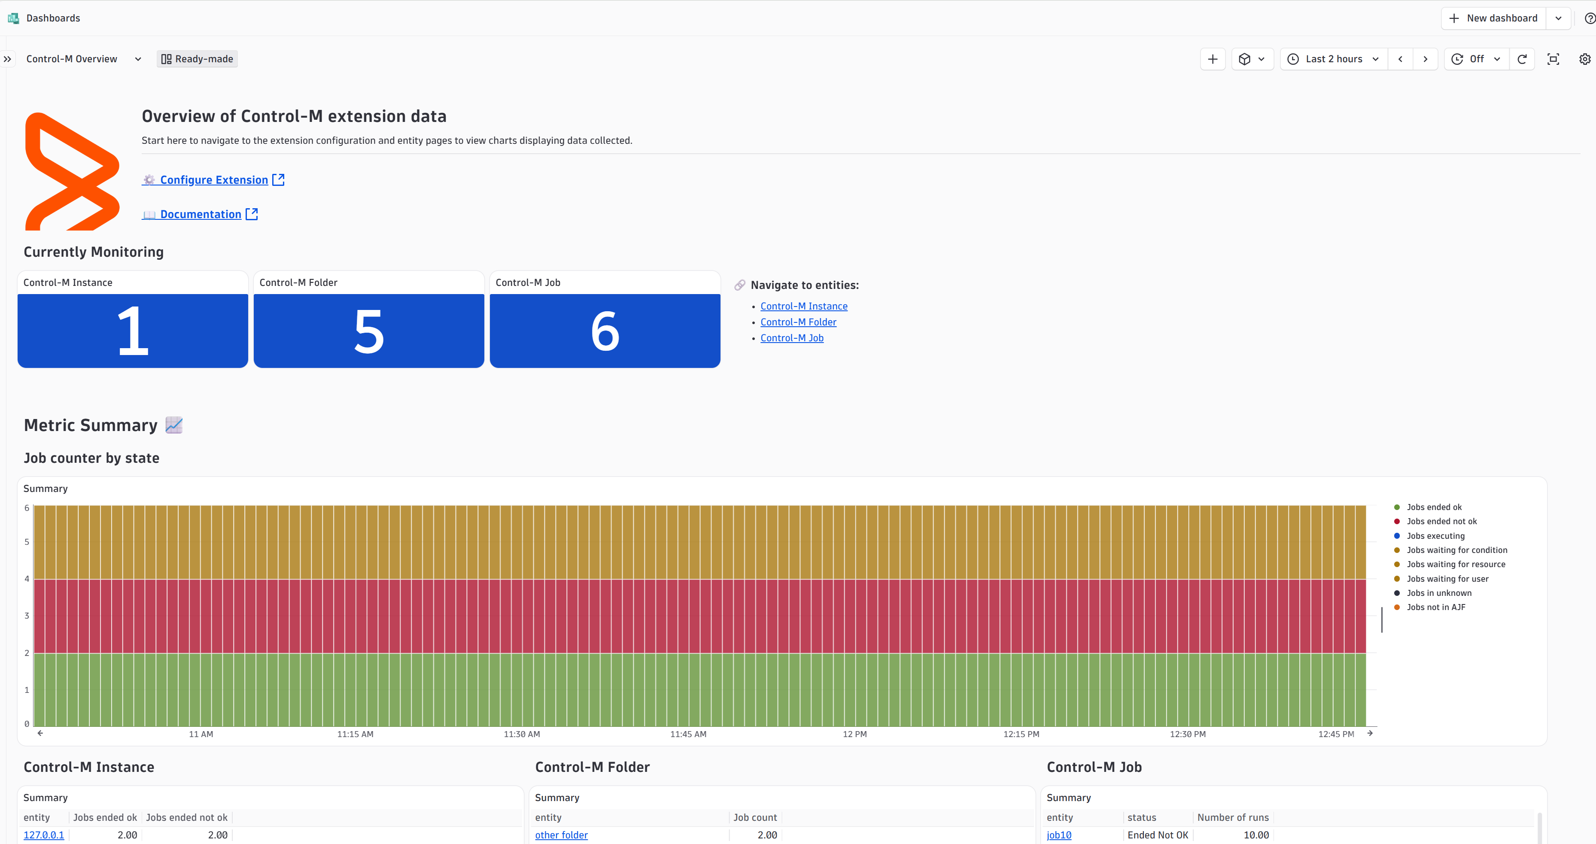Enter full screen mode icon
Viewport: 1596px width, 844px height.
[1553, 59]
